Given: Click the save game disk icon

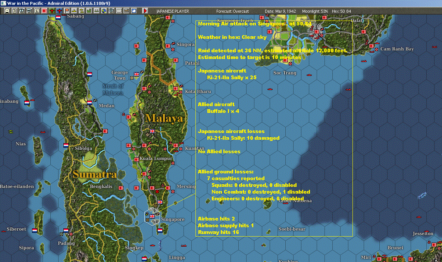Looking at the screenshot, I should [7, 11].
